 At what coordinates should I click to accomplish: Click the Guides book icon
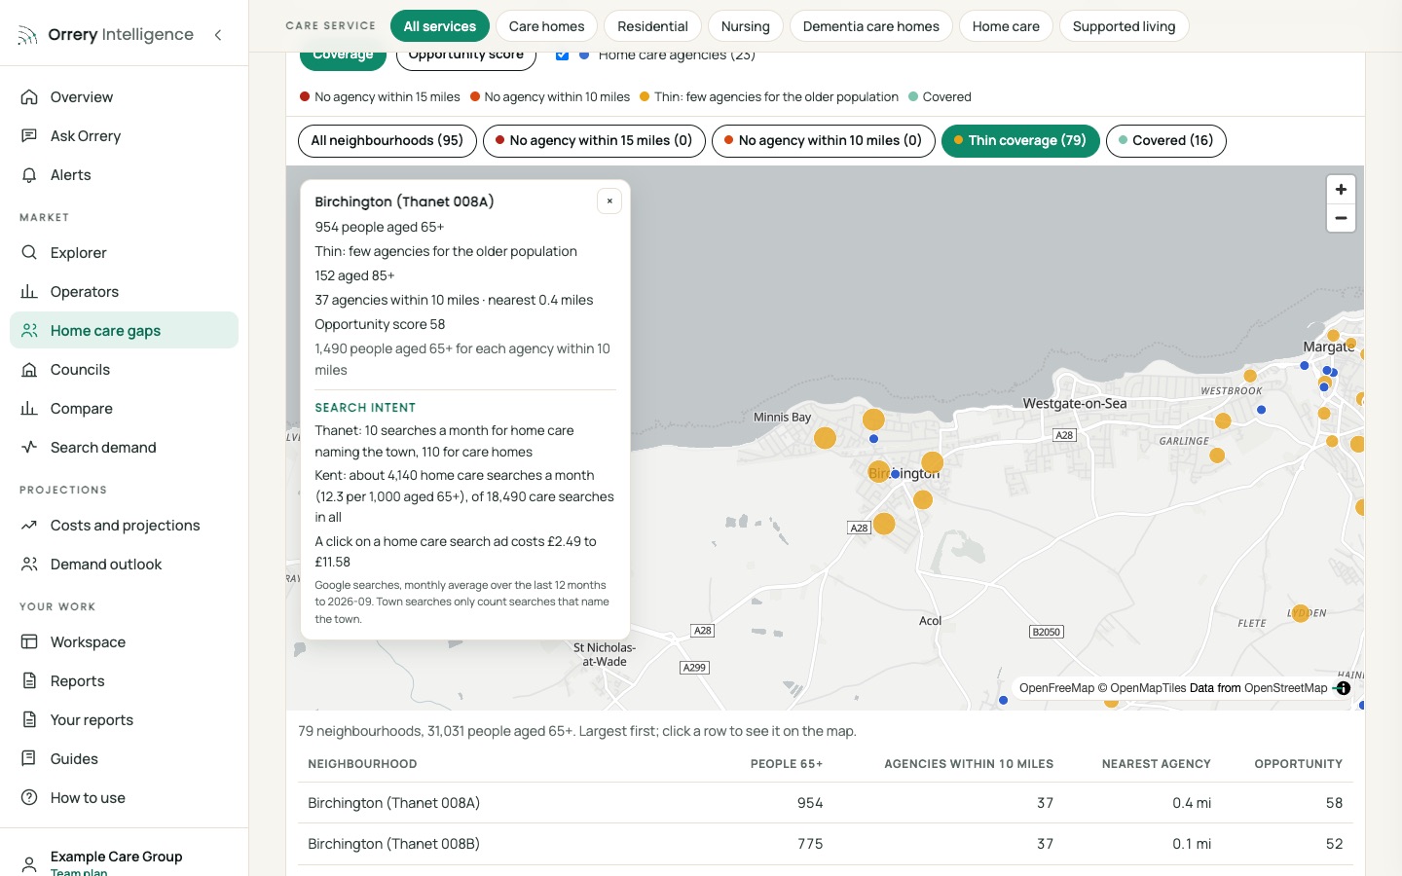(x=29, y=759)
